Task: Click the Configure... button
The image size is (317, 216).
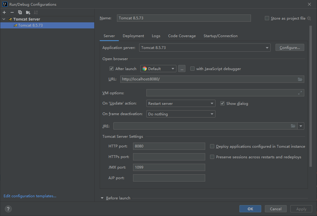Action: [x=289, y=48]
